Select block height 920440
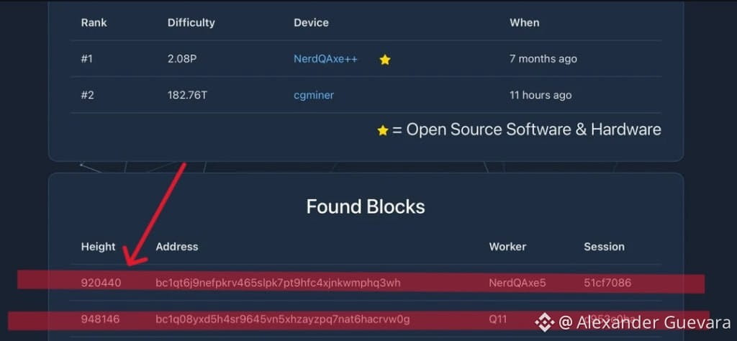The image size is (737, 341). point(101,283)
